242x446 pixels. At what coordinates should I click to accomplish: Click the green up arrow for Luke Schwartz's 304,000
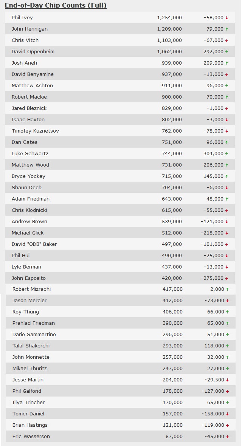(226, 154)
